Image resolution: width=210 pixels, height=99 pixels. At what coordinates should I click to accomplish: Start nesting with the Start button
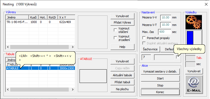coord(160,78)
